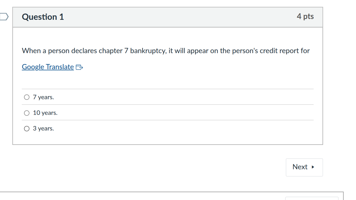The width and height of the screenshot is (356, 200).
Task: Click the radio circle beside '7 years.'
Action: point(27,97)
